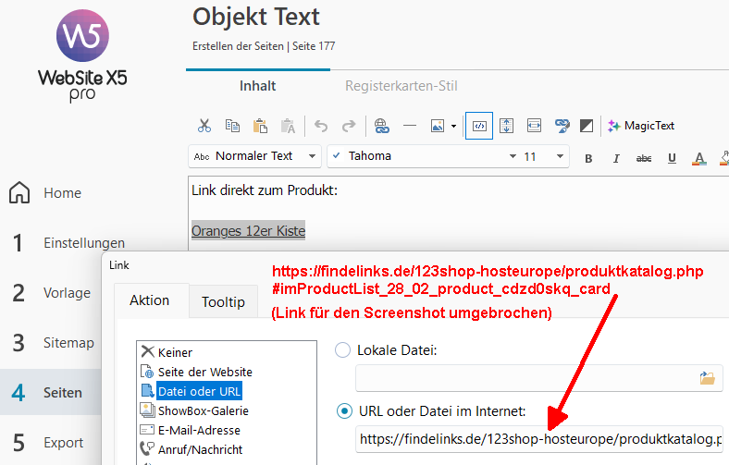
Task: Go to Einstellungen step in sidebar
Action: 83,243
